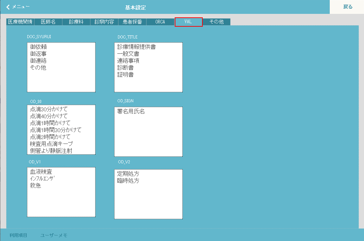Click the back arrow menu icon
Screen dimensions: 364x241
(x=8, y=7)
